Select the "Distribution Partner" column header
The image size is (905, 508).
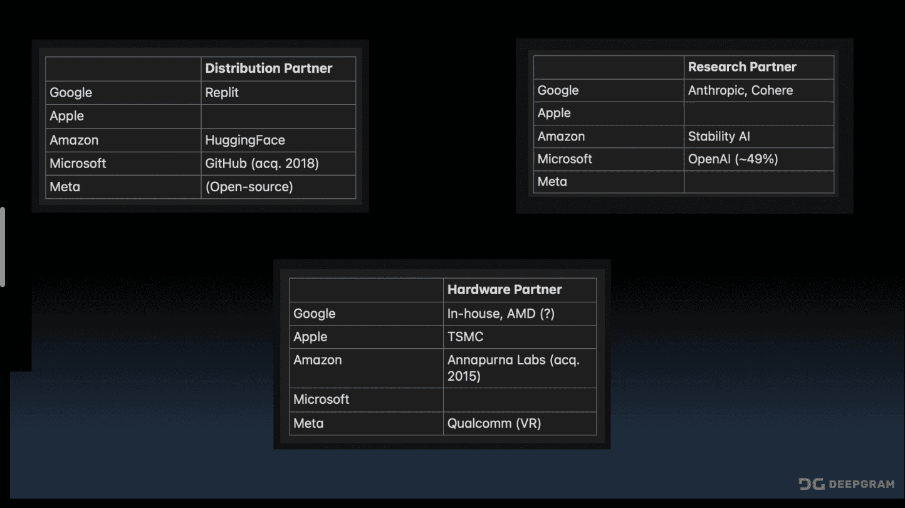(x=278, y=68)
